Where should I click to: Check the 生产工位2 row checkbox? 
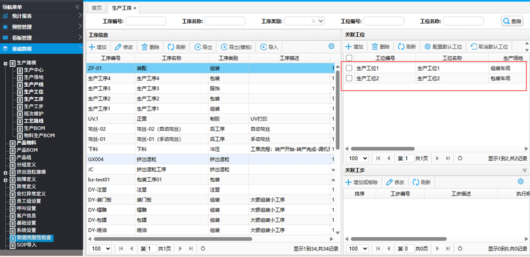click(349, 78)
